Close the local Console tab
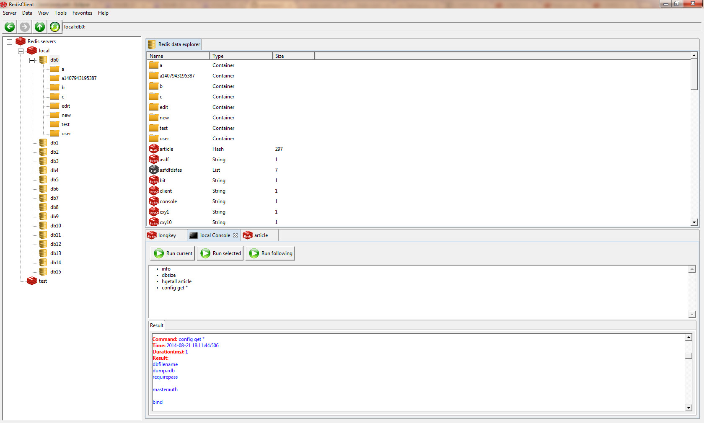 pyautogui.click(x=236, y=235)
